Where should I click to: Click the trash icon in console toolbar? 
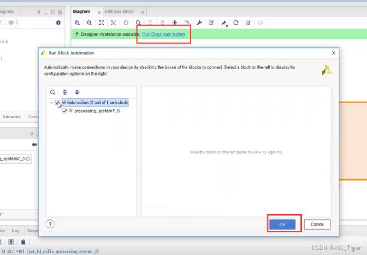tap(23, 242)
